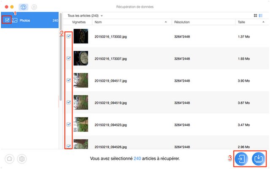This screenshot has width=270, height=169.
Task: Click the thumbnail of 20150216_173337.jpg
Action: click(x=80, y=58)
